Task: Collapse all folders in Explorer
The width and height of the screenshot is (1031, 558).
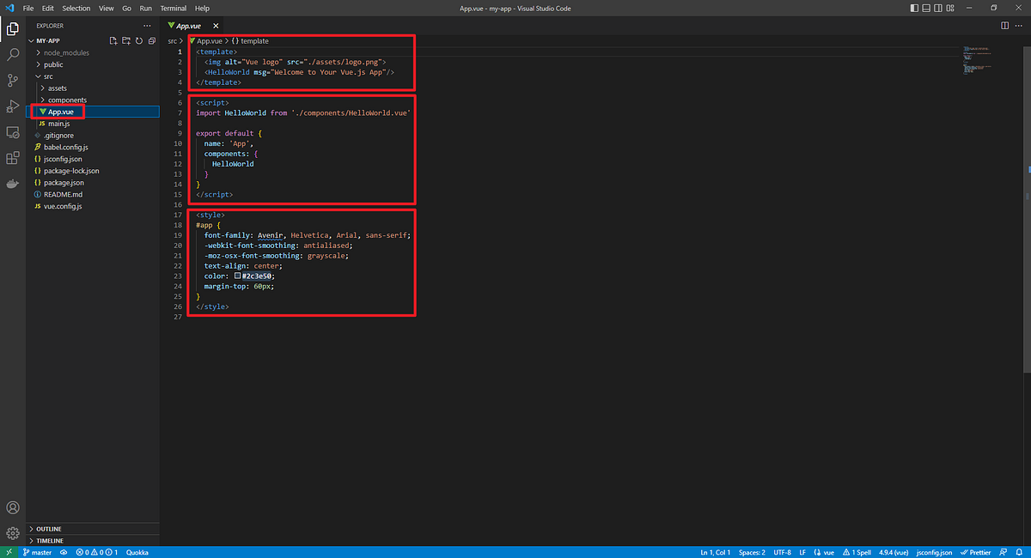Action: tap(151, 39)
